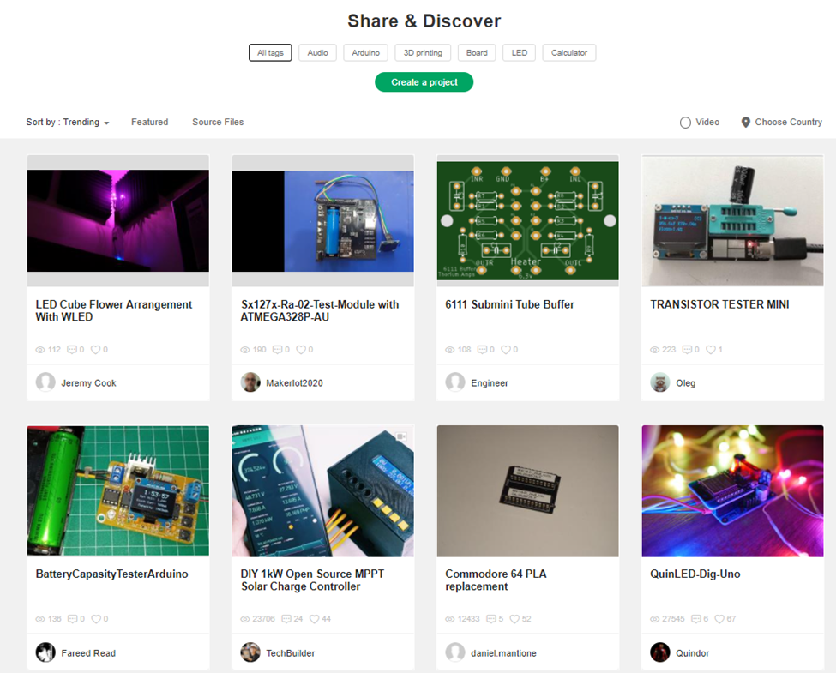Click comment icon on LED Cube Flower card
Viewport: 836px width, 673px height.
[x=72, y=350]
